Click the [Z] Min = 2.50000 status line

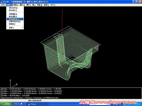pyautogui.click(x=31, y=93)
